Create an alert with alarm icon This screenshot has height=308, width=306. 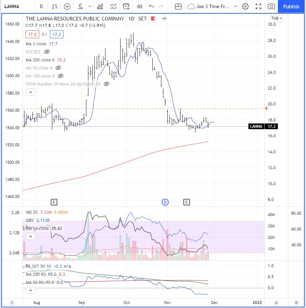coord(126,6)
